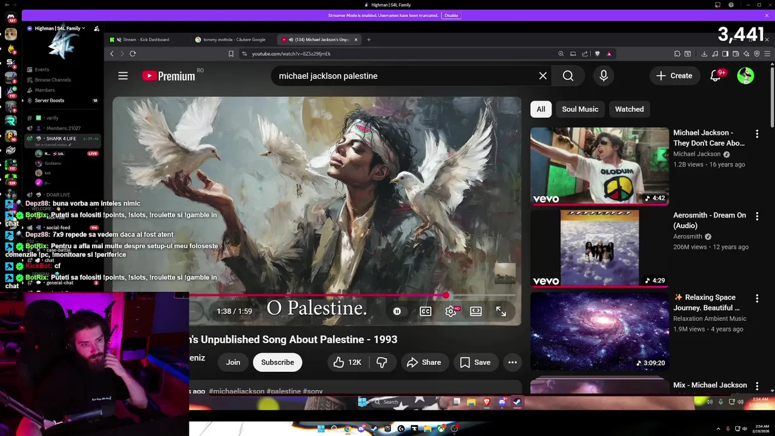
Task: Disable Discord Streamer Mode
Action: click(x=451, y=15)
